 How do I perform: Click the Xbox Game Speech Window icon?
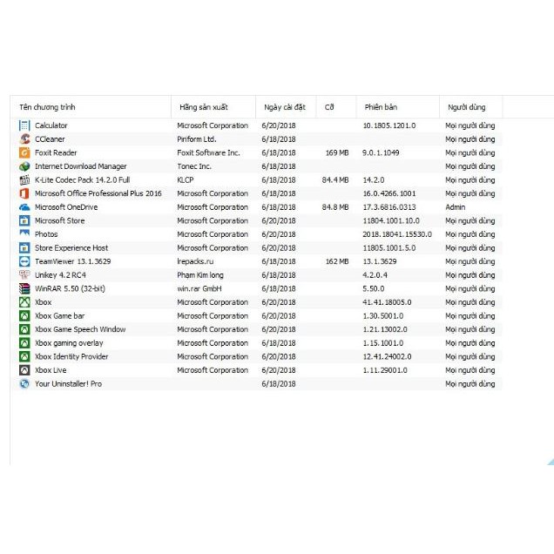pyautogui.click(x=24, y=329)
